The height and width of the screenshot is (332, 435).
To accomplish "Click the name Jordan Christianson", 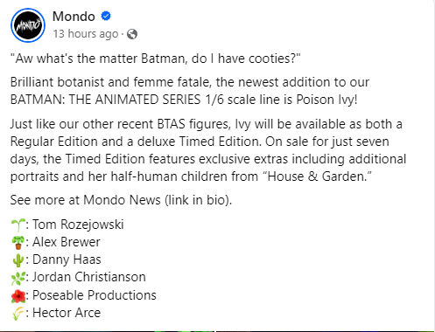I will click(x=89, y=277).
